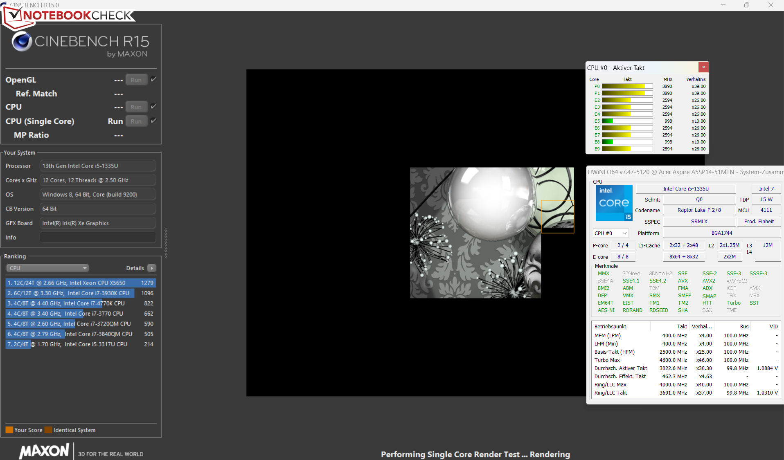The height and width of the screenshot is (460, 784).
Task: Run the CPU (Single Core) benchmark
Action: click(136, 121)
